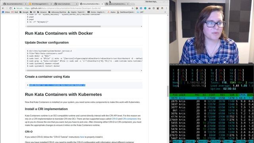Open the Inbox bookmark
Viewport: 254px width, 143px height.
[6, 12]
